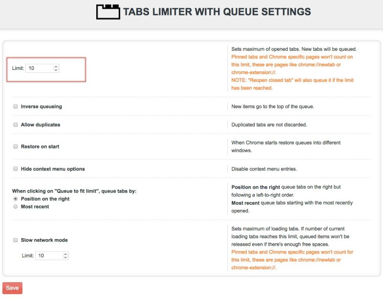Increase the slow network loading limit
This screenshot has height=298, width=383.
coord(66,254)
